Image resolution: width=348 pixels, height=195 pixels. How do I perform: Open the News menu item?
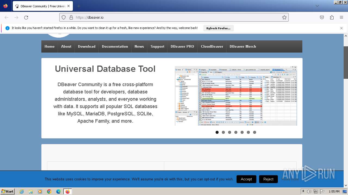(x=139, y=46)
